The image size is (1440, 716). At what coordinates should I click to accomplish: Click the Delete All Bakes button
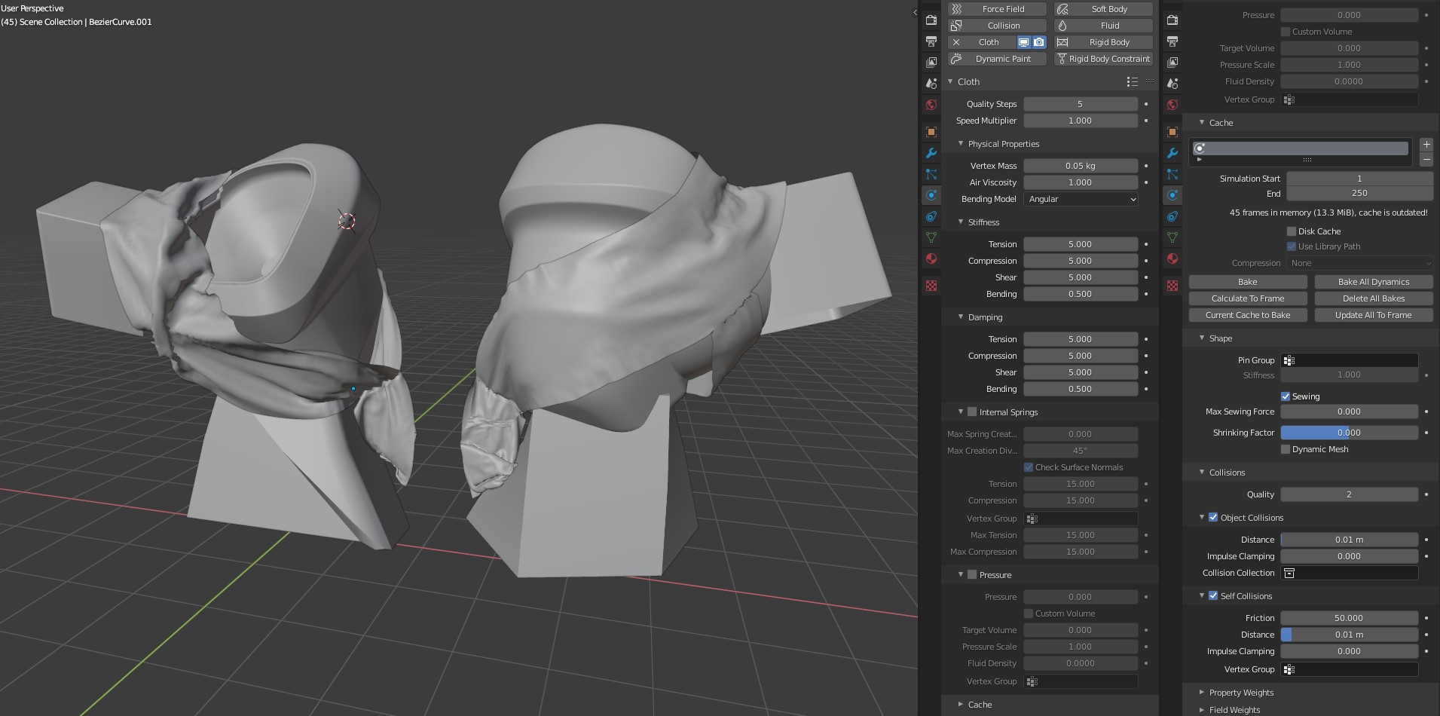[1373, 298]
